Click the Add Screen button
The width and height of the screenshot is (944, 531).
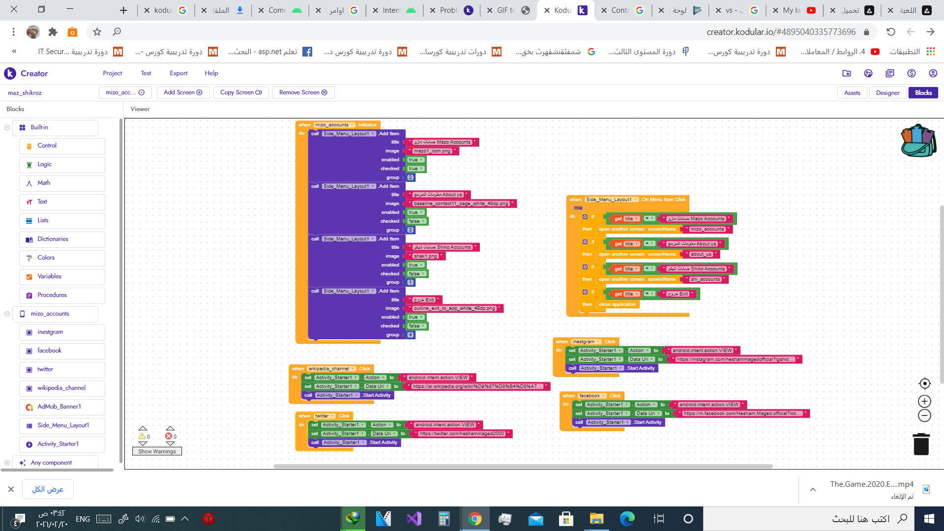click(x=183, y=92)
